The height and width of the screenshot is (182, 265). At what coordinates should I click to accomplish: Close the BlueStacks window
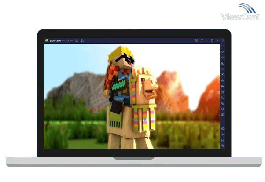[217, 40]
